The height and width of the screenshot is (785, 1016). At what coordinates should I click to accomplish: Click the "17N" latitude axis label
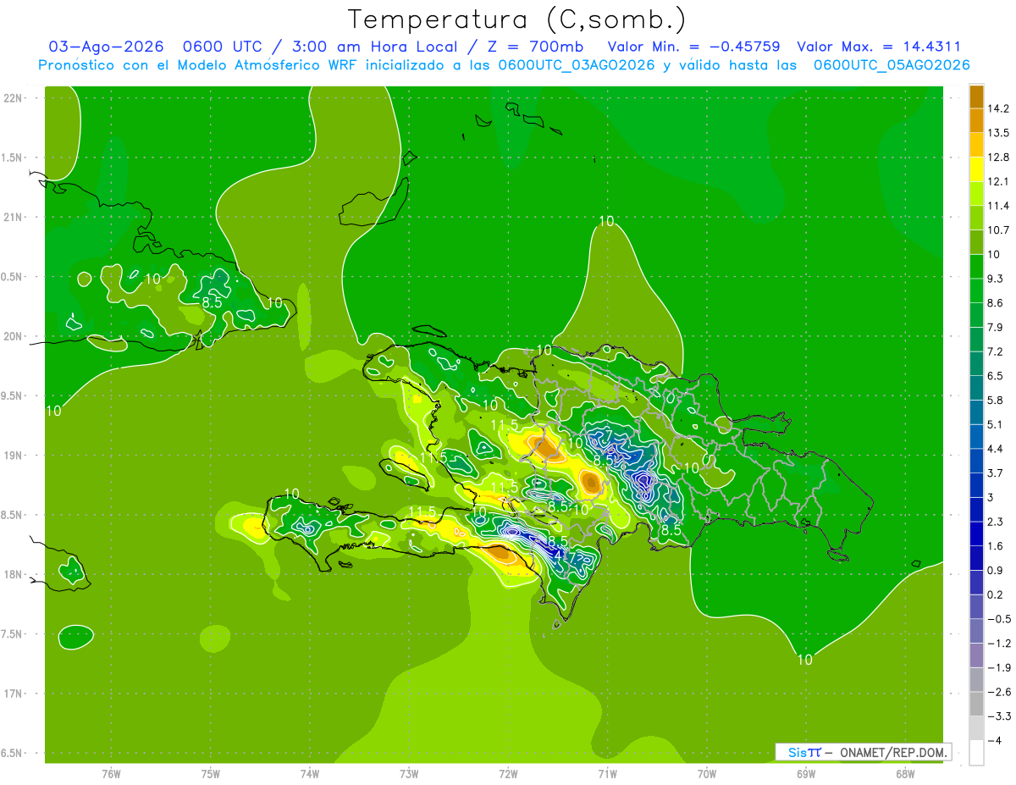(14, 694)
